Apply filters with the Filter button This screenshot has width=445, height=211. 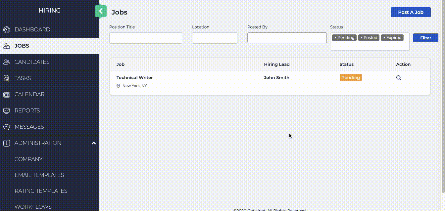[x=425, y=38]
